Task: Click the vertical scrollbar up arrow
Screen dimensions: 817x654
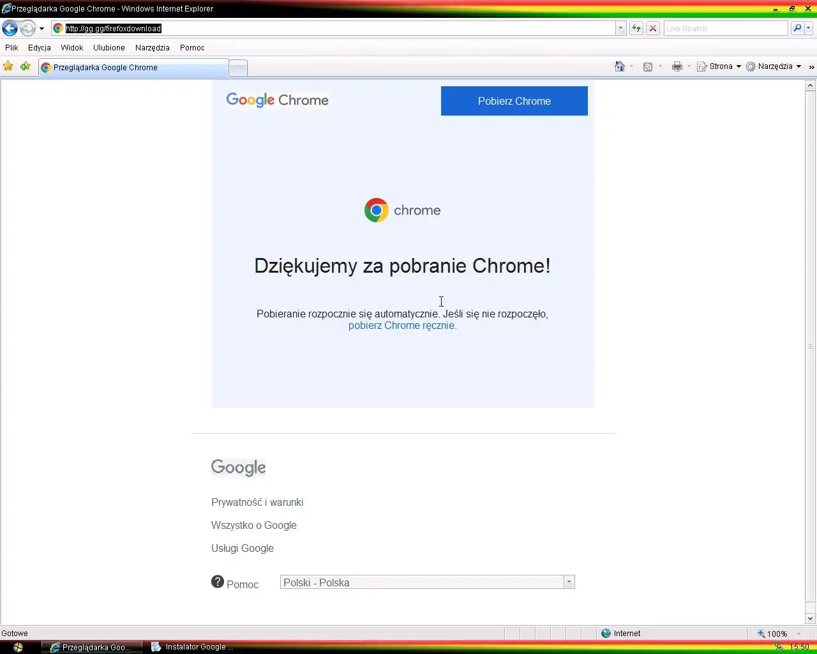Action: (x=811, y=86)
